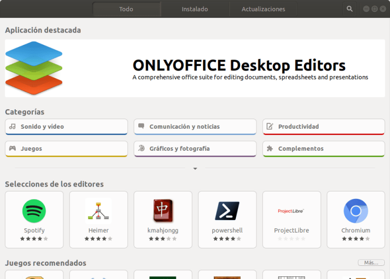Viewport: 390px width, 279px height.
Task: Expand more categories with the down arrow
Action: pyautogui.click(x=195, y=169)
